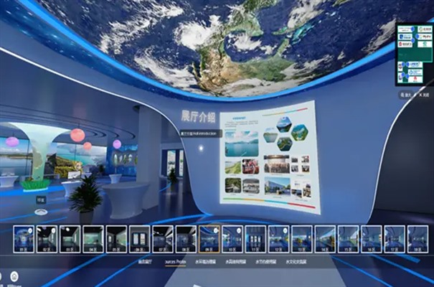Open scene thumbnail 08
The height and width of the screenshot is (287, 434).
pos(186,239)
